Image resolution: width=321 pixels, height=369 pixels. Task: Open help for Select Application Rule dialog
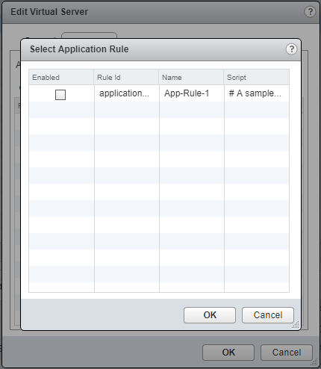(291, 49)
